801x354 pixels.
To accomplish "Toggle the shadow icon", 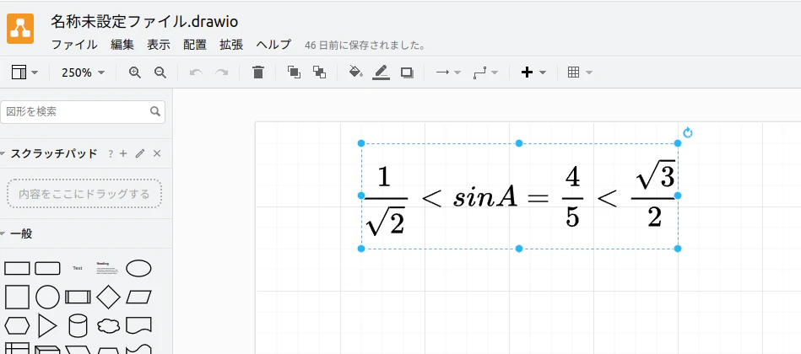I will tap(407, 72).
